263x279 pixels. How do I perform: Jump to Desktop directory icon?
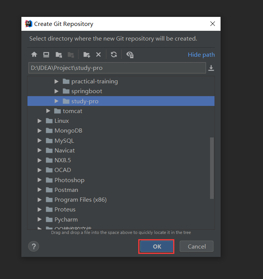coord(46,54)
